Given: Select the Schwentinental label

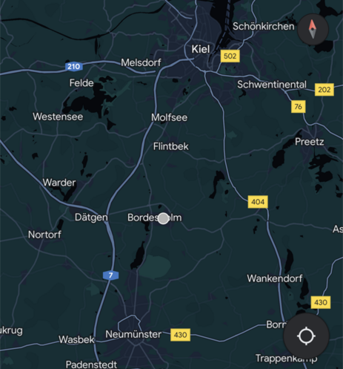Looking at the screenshot, I should click(x=272, y=85).
